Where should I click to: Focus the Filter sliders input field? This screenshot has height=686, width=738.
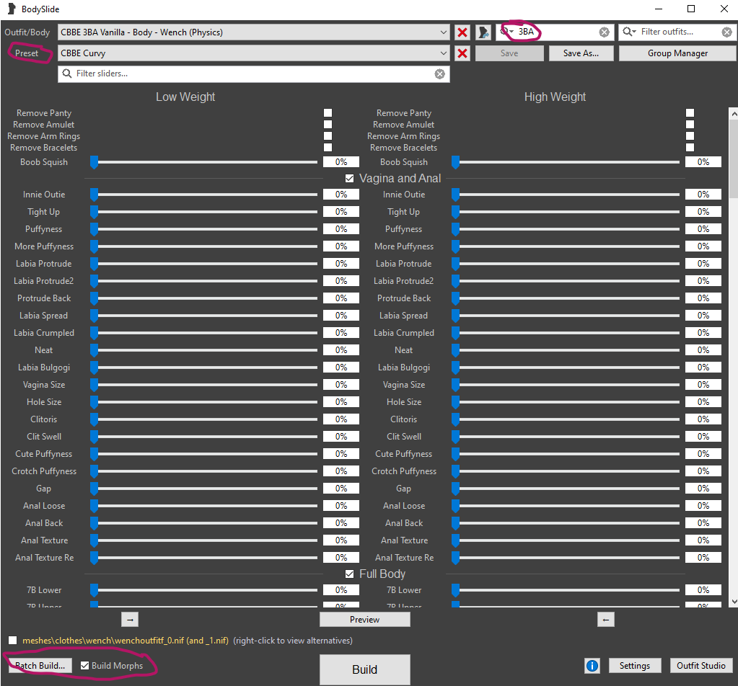click(254, 73)
